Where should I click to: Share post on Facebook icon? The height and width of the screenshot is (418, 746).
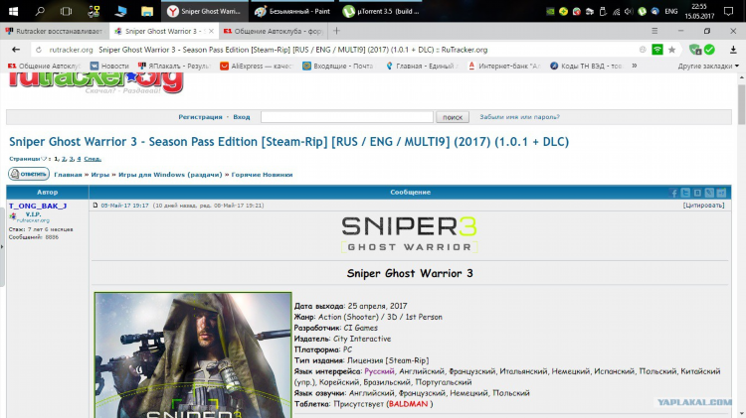673,193
